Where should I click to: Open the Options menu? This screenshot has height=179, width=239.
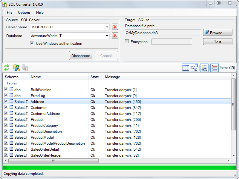pyautogui.click(x=24, y=13)
